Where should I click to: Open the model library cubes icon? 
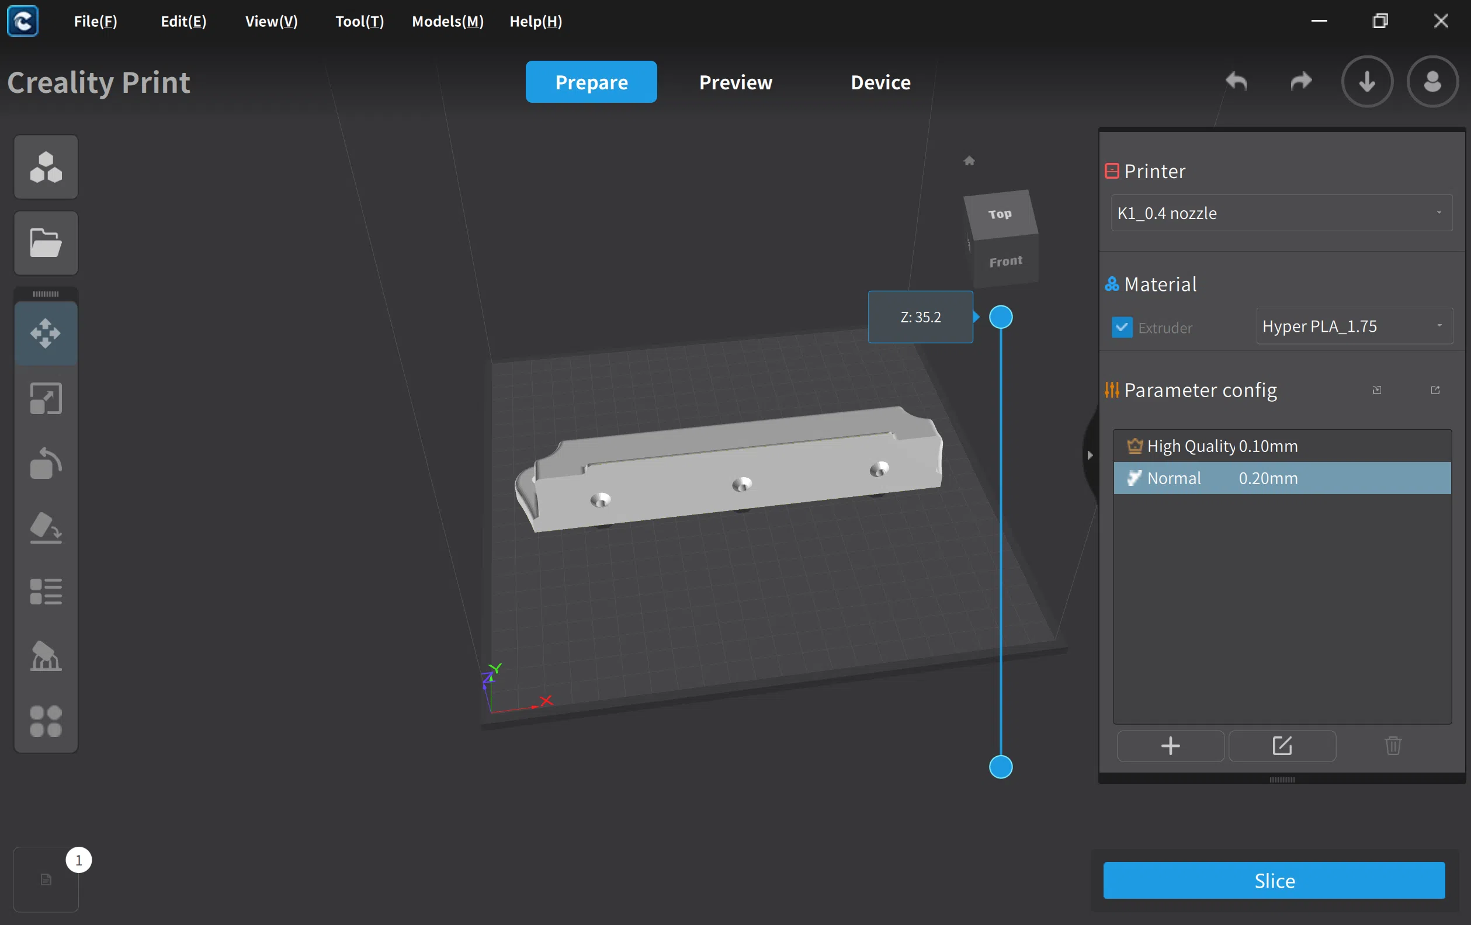click(x=46, y=166)
